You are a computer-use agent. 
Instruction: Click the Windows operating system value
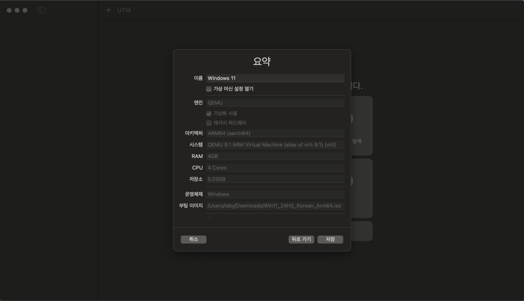point(275,194)
